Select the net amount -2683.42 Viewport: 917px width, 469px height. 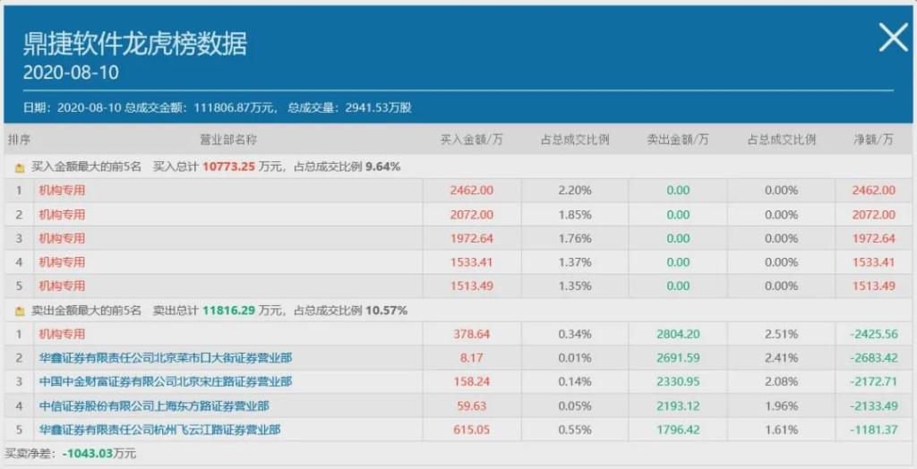point(874,358)
